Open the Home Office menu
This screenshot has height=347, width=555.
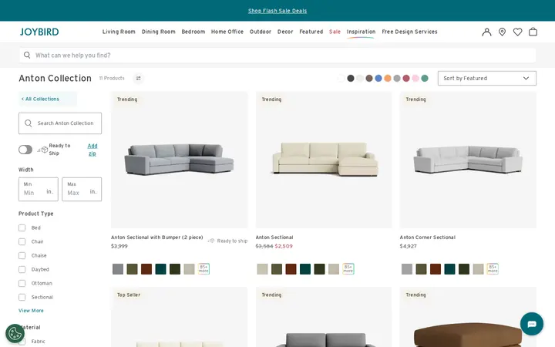tap(227, 32)
